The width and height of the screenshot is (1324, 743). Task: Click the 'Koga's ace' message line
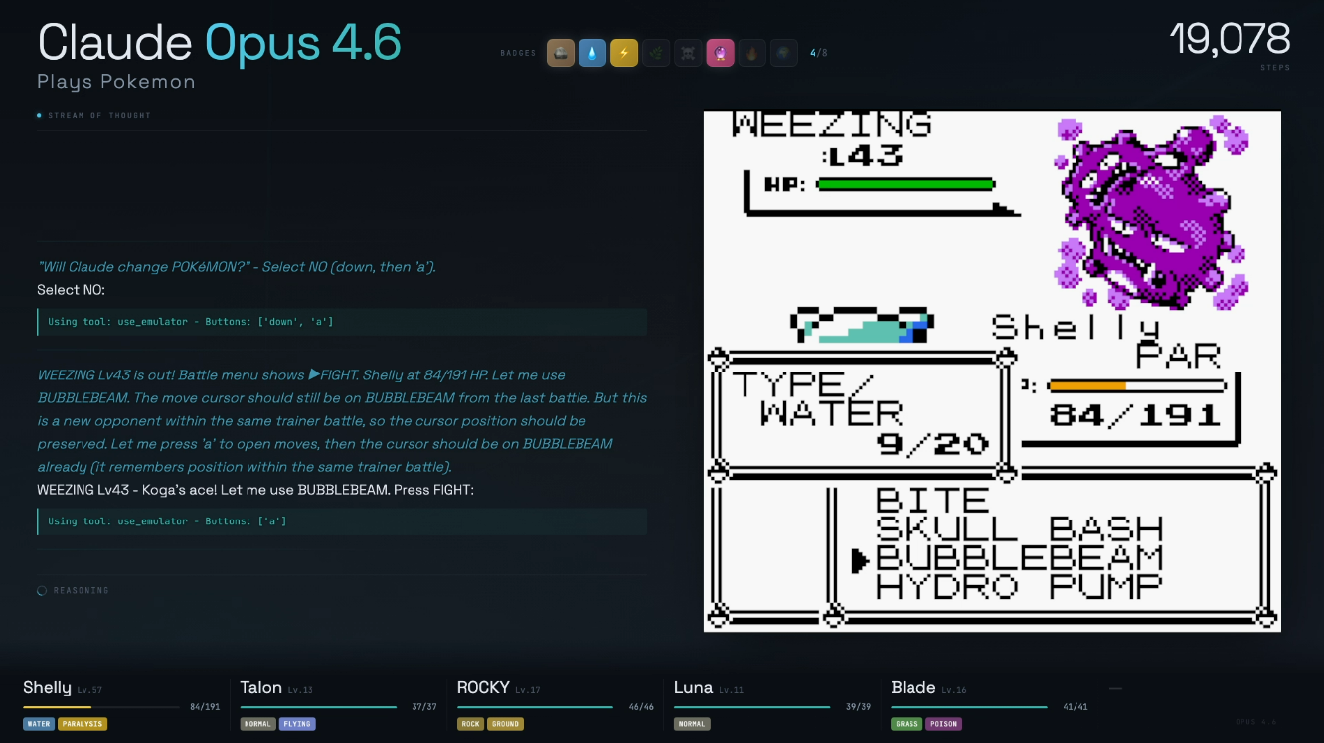(255, 490)
